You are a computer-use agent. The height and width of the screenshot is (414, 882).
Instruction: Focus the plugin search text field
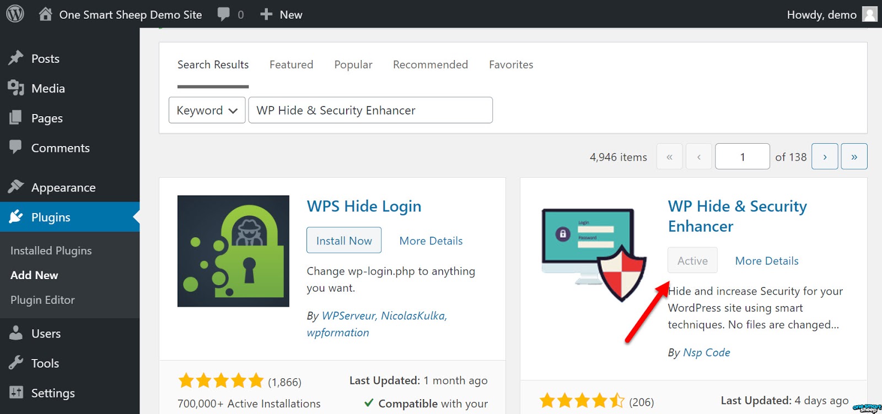click(x=370, y=110)
